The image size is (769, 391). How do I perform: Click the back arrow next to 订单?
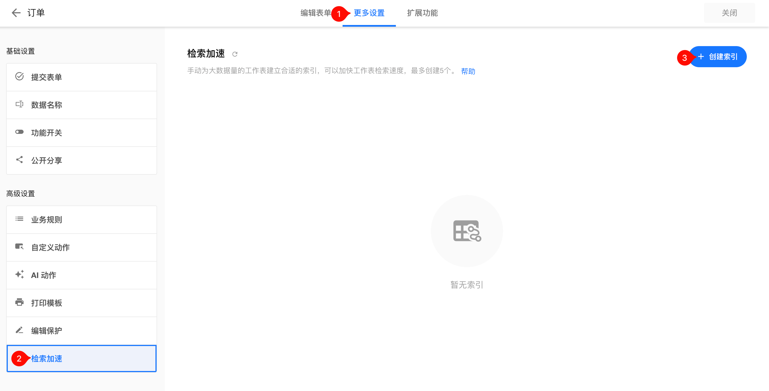(x=16, y=13)
